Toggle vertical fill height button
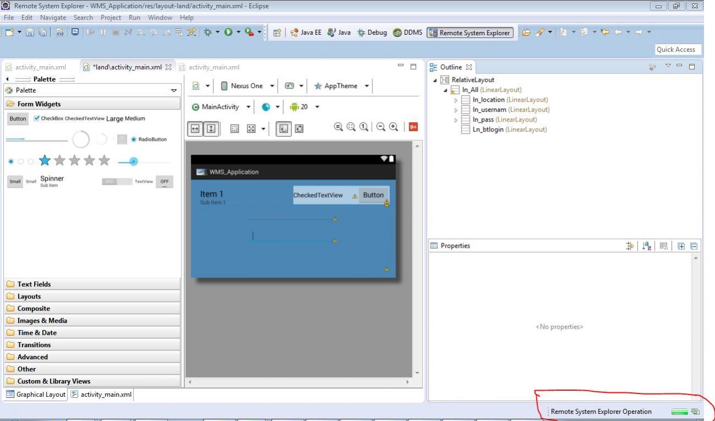 211,129
